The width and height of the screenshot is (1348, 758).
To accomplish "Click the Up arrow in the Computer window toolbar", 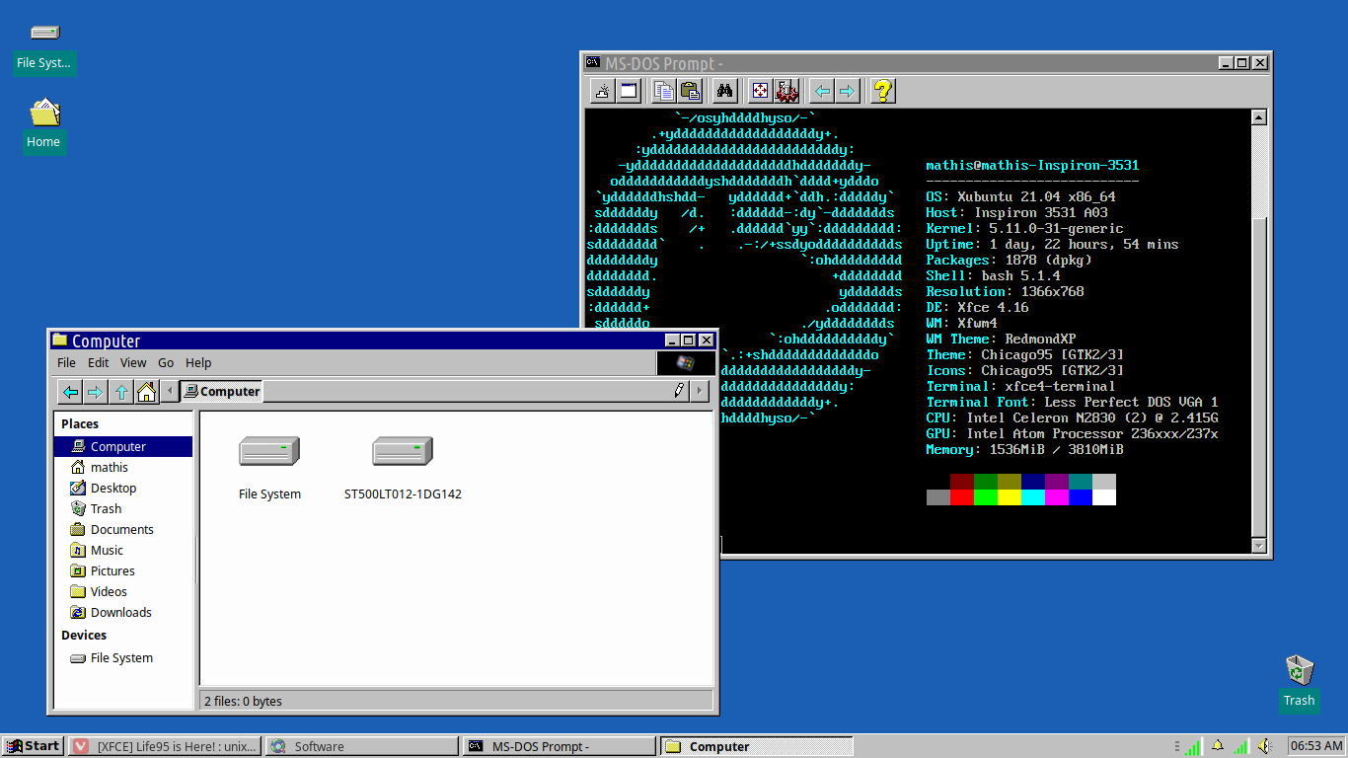I will point(120,392).
